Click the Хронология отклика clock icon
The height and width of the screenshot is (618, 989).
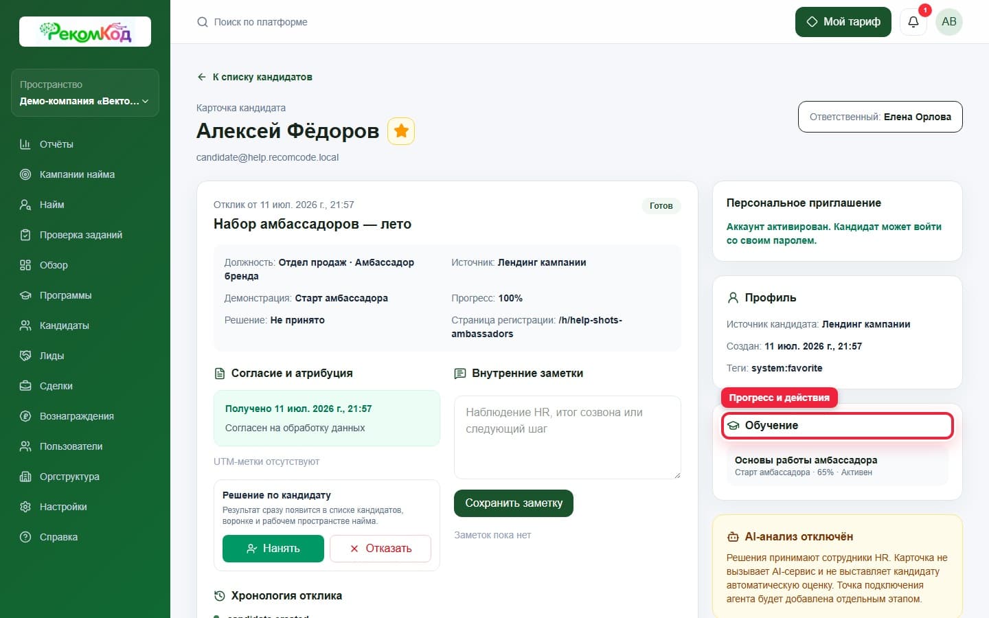coord(220,596)
